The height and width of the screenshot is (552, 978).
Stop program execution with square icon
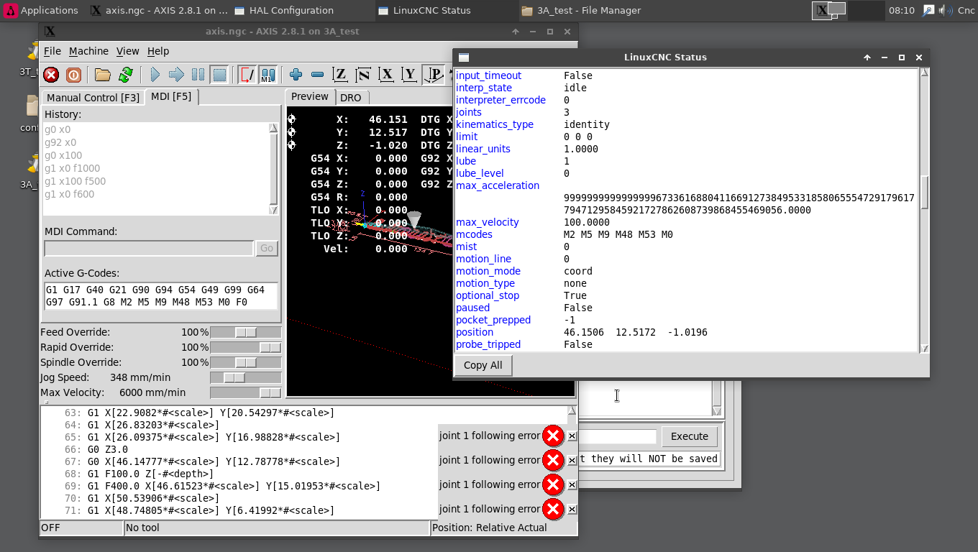(219, 75)
